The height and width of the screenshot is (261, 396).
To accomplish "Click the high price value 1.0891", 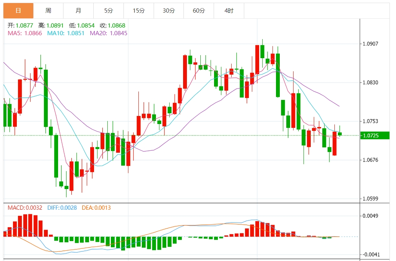I will [x=55, y=26].
